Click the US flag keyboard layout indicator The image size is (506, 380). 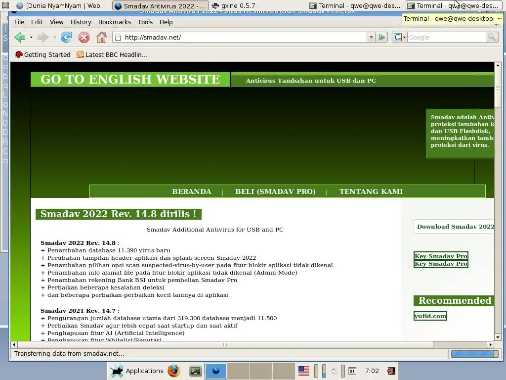tap(304, 371)
